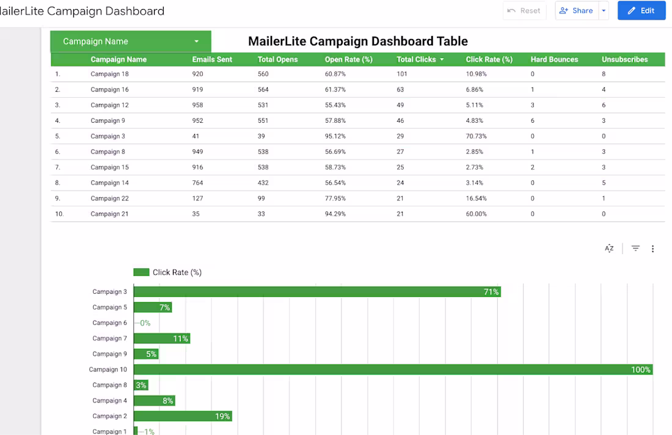Click the sort arrow on Total Clicks header

pos(444,59)
